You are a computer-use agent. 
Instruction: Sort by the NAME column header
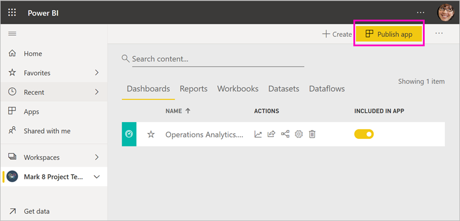point(178,111)
